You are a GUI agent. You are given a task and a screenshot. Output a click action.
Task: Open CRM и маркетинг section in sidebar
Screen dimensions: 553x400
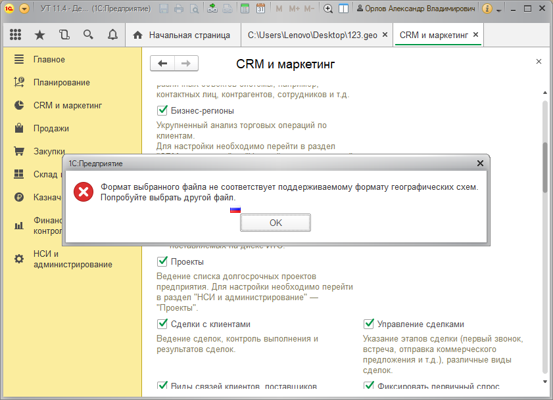(68, 105)
